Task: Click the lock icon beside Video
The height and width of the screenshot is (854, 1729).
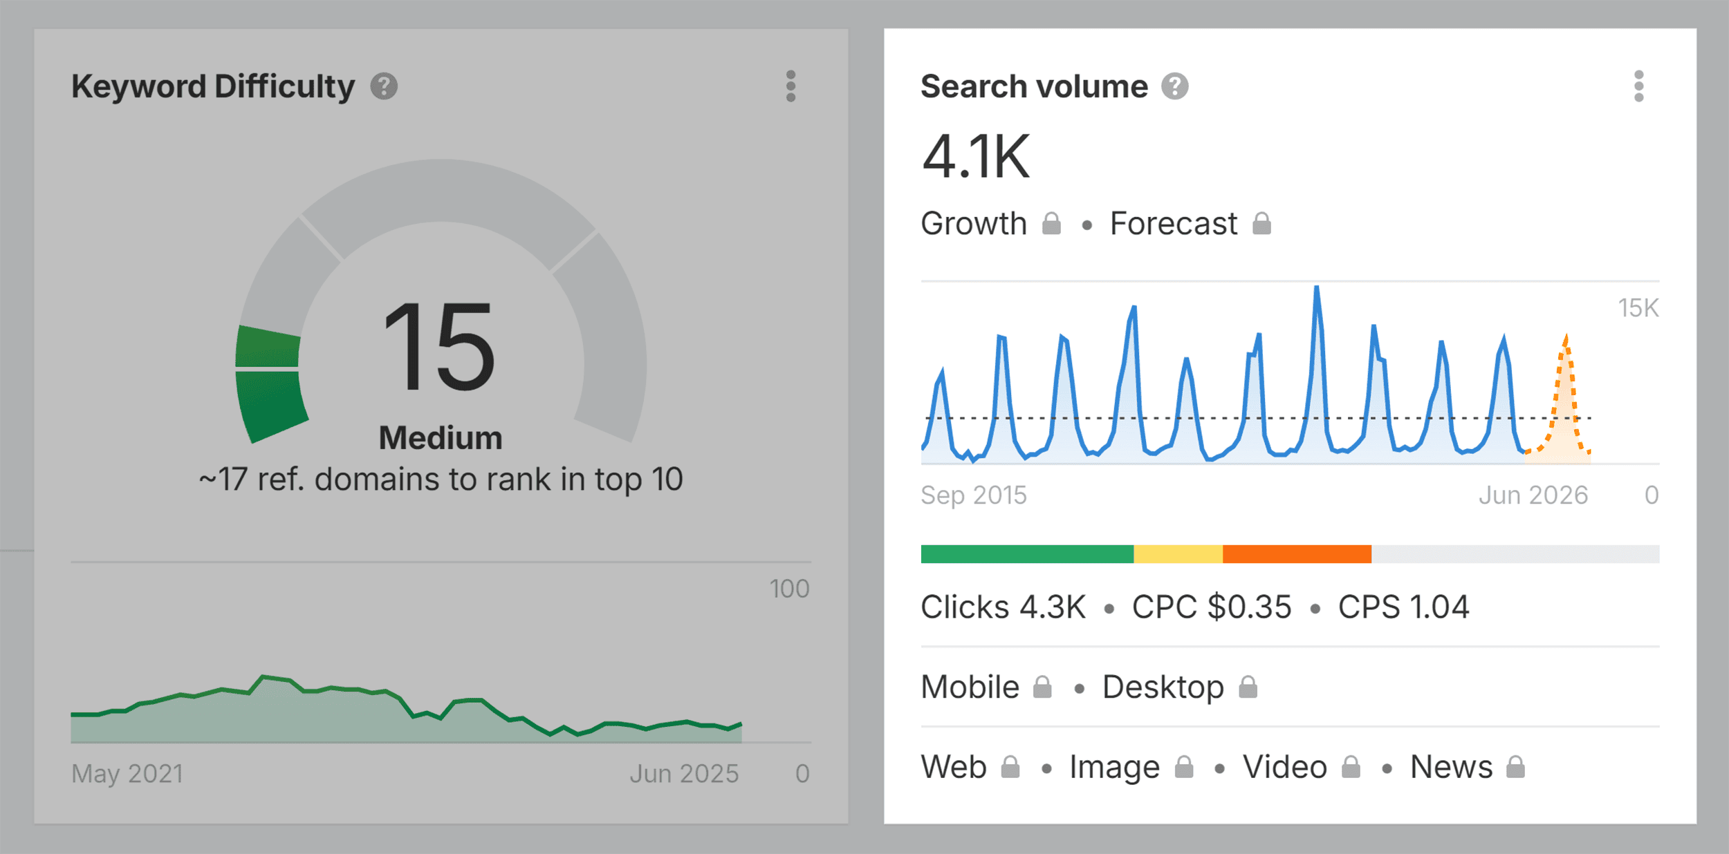Action: 1351,766
